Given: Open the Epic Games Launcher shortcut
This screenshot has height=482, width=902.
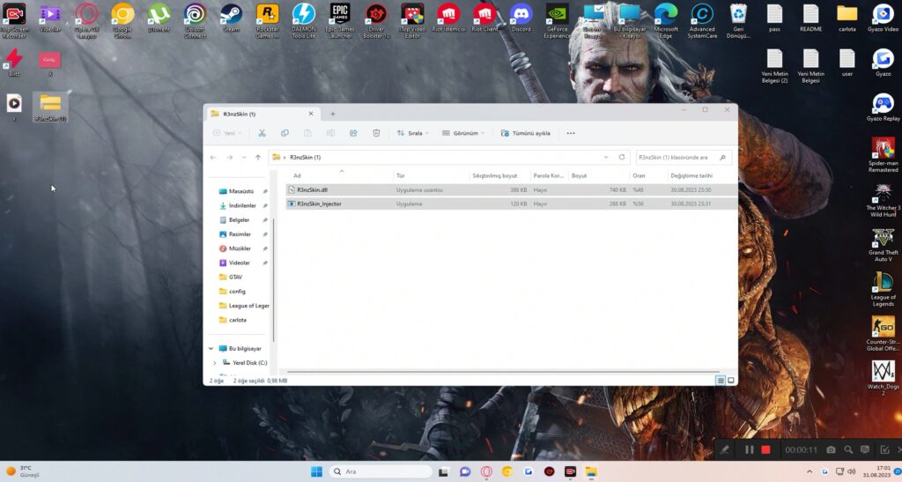Looking at the screenshot, I should click(340, 20).
